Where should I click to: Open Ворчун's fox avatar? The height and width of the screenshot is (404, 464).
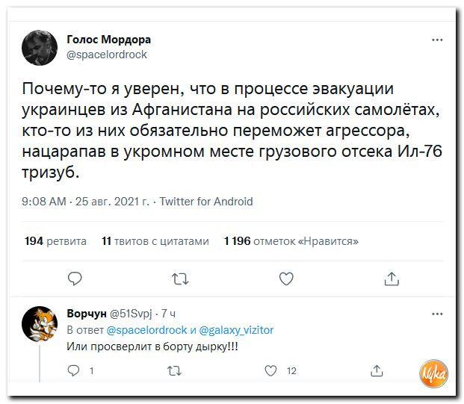coord(40,325)
